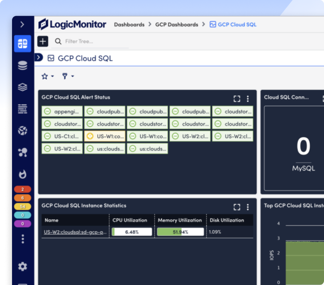Click the green IOPS area chart
The width and height of the screenshot is (324, 285).
pyautogui.click(x=305, y=262)
